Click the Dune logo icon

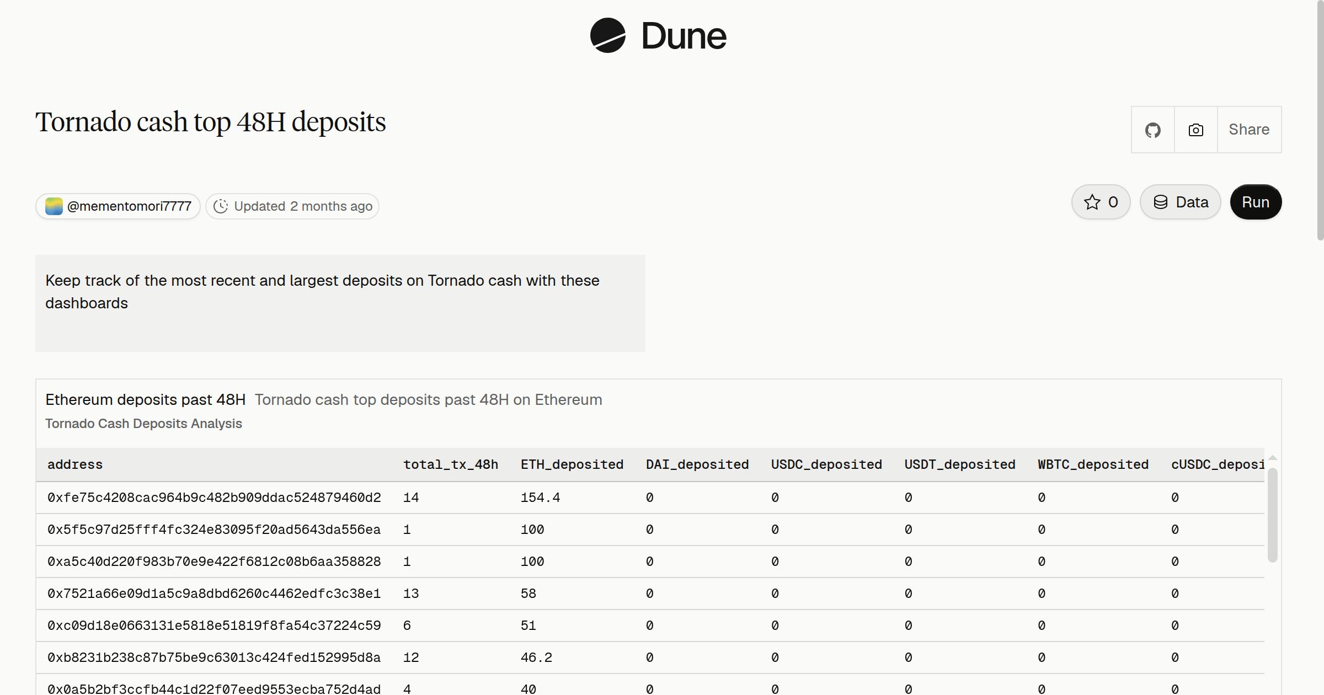607,35
